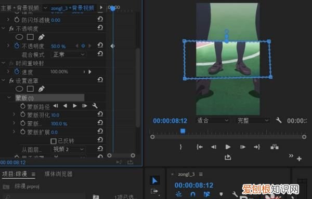The image size is (312, 199).
Task: Step forward one frame in monitor
Action: (x=242, y=147)
